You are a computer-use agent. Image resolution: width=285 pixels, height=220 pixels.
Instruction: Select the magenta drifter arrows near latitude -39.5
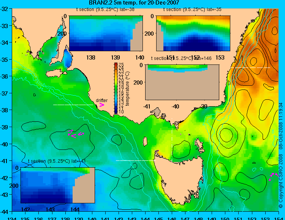(x=76, y=134)
